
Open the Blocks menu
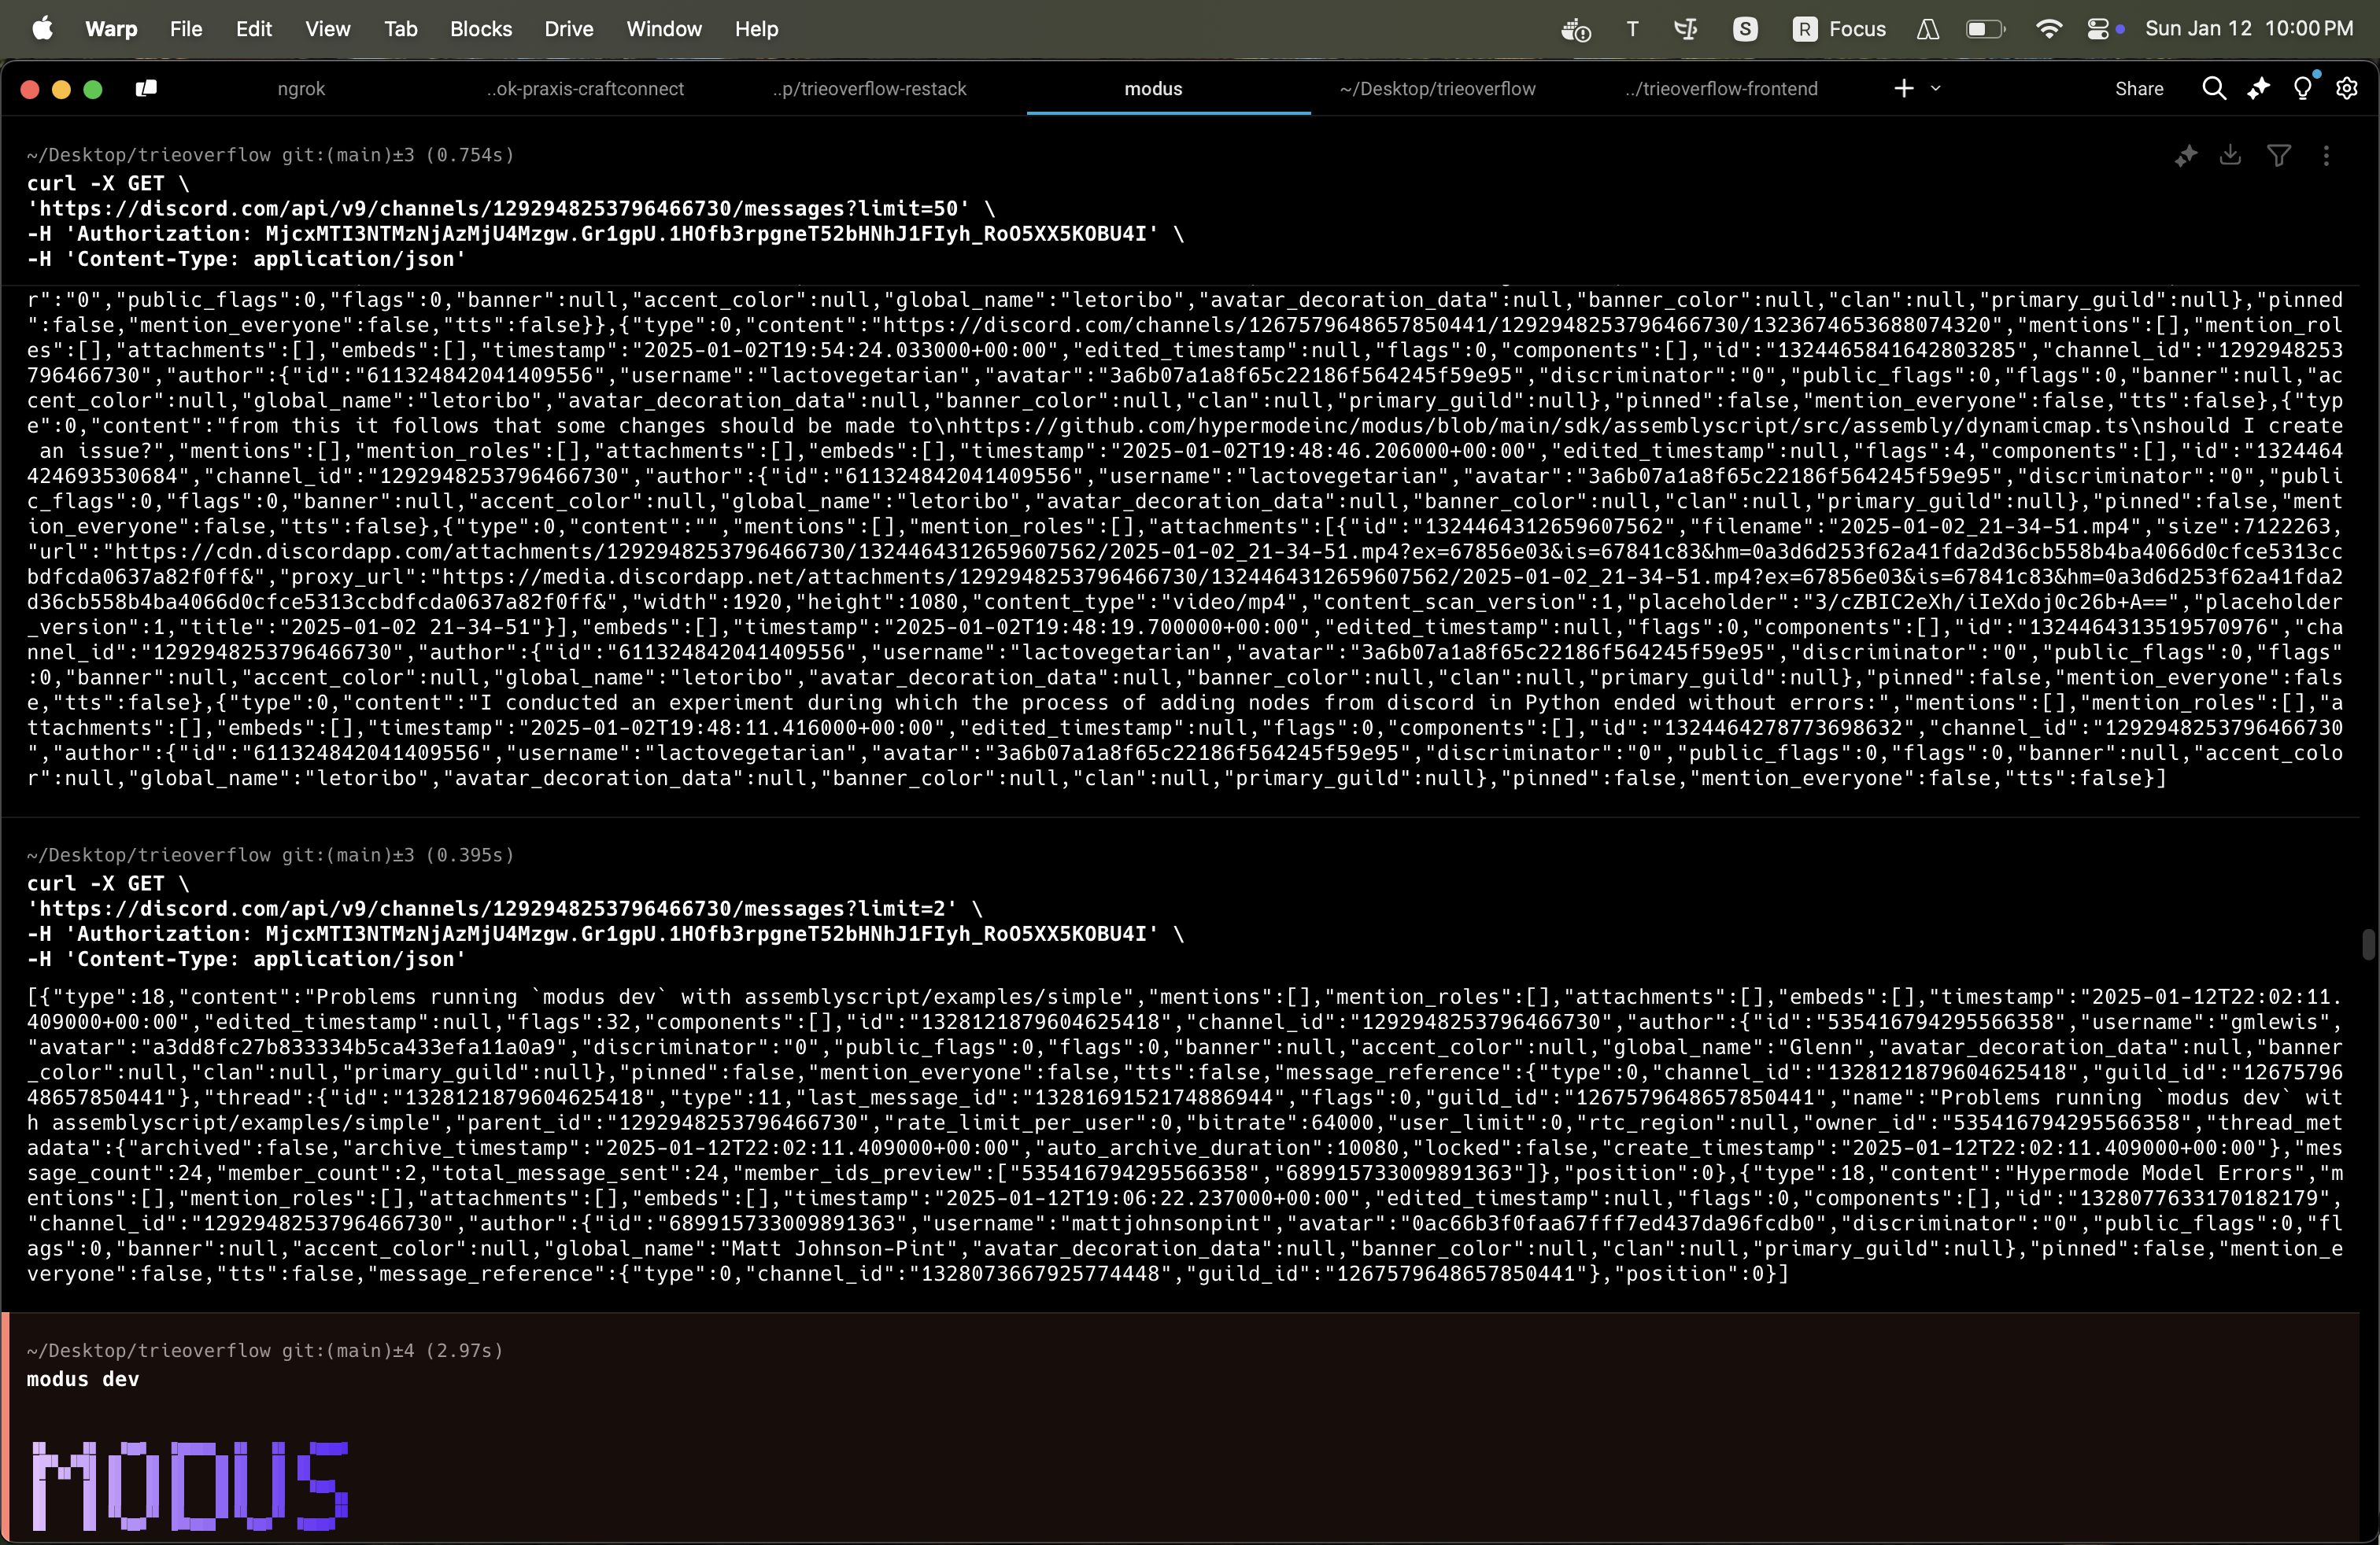[480, 29]
